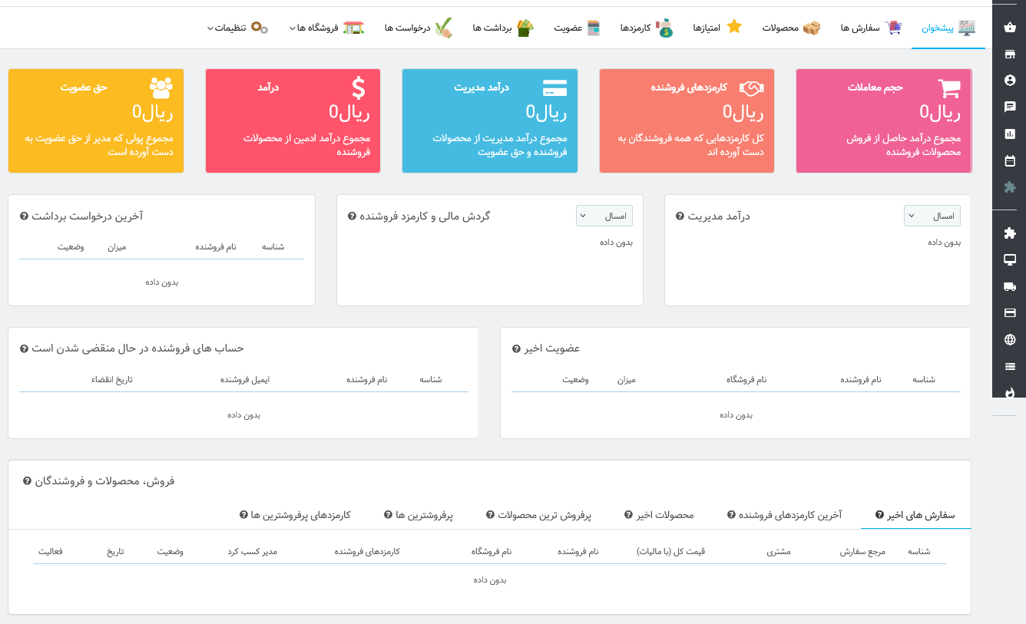Open the list lines icon in sidebar

[x=1009, y=366]
